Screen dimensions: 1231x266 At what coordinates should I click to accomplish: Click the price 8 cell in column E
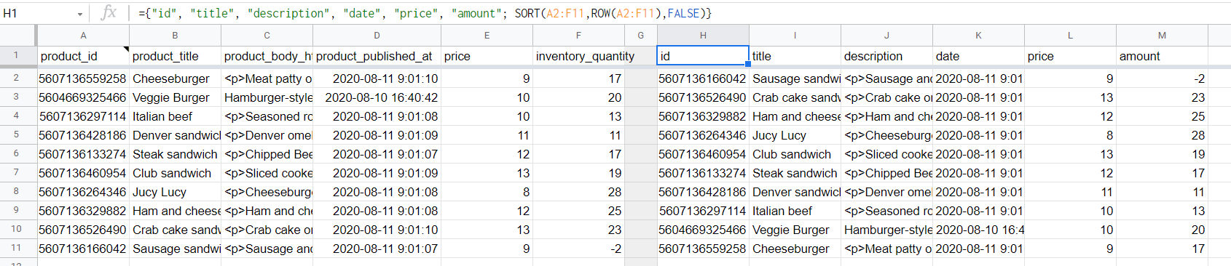point(487,192)
